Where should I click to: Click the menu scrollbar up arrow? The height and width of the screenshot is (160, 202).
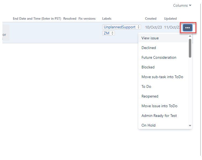190,36
